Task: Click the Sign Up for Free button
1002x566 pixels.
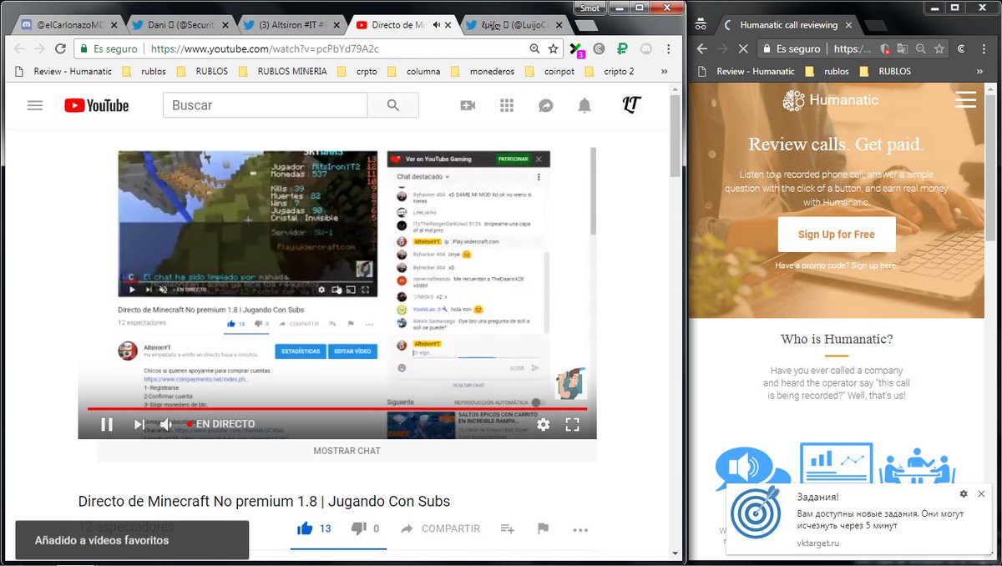Action: [x=836, y=235]
